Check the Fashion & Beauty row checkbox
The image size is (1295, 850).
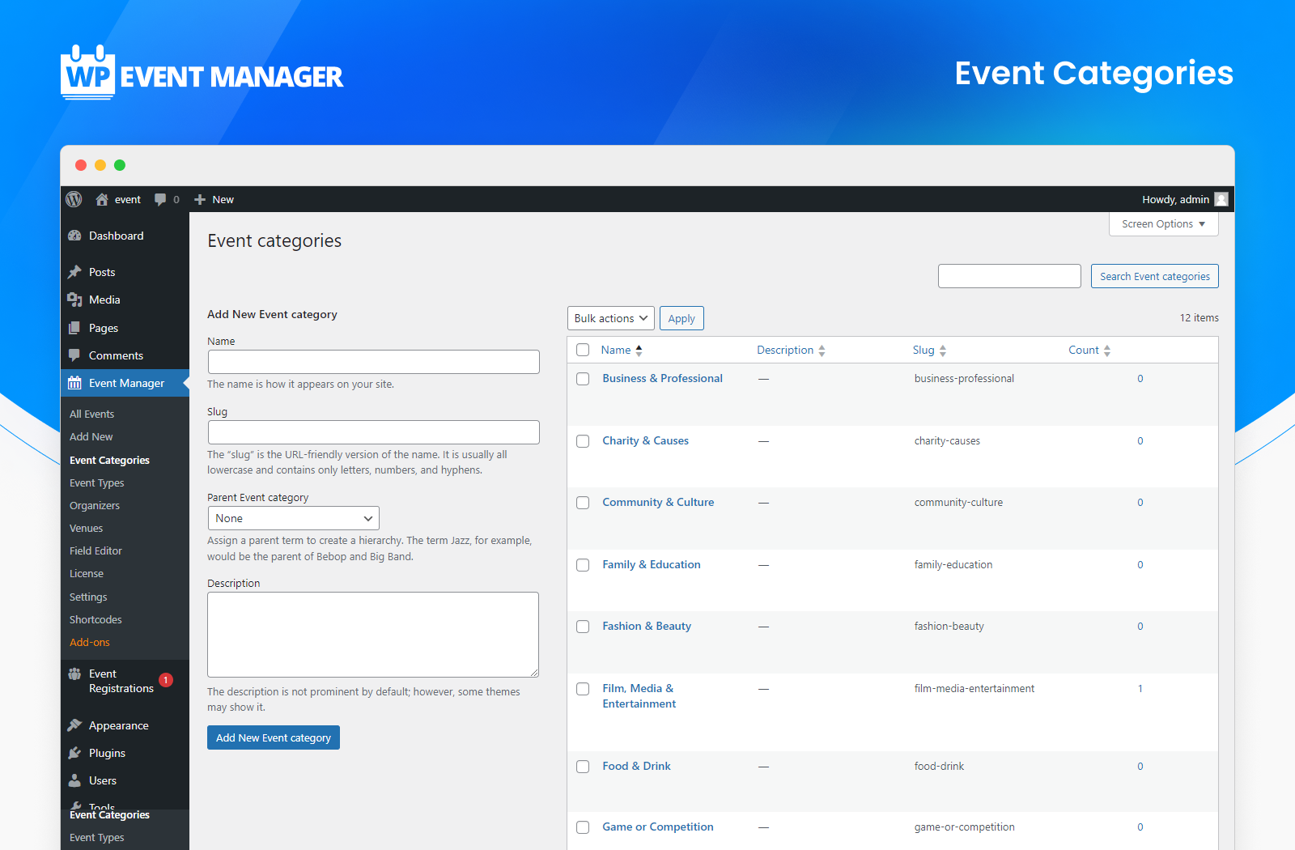[x=583, y=627]
